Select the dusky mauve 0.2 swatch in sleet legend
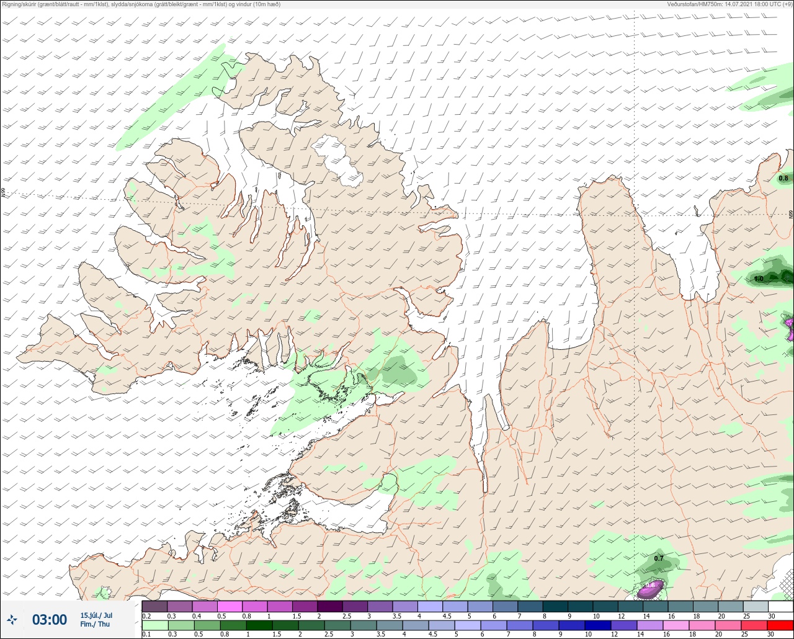 [154, 606]
